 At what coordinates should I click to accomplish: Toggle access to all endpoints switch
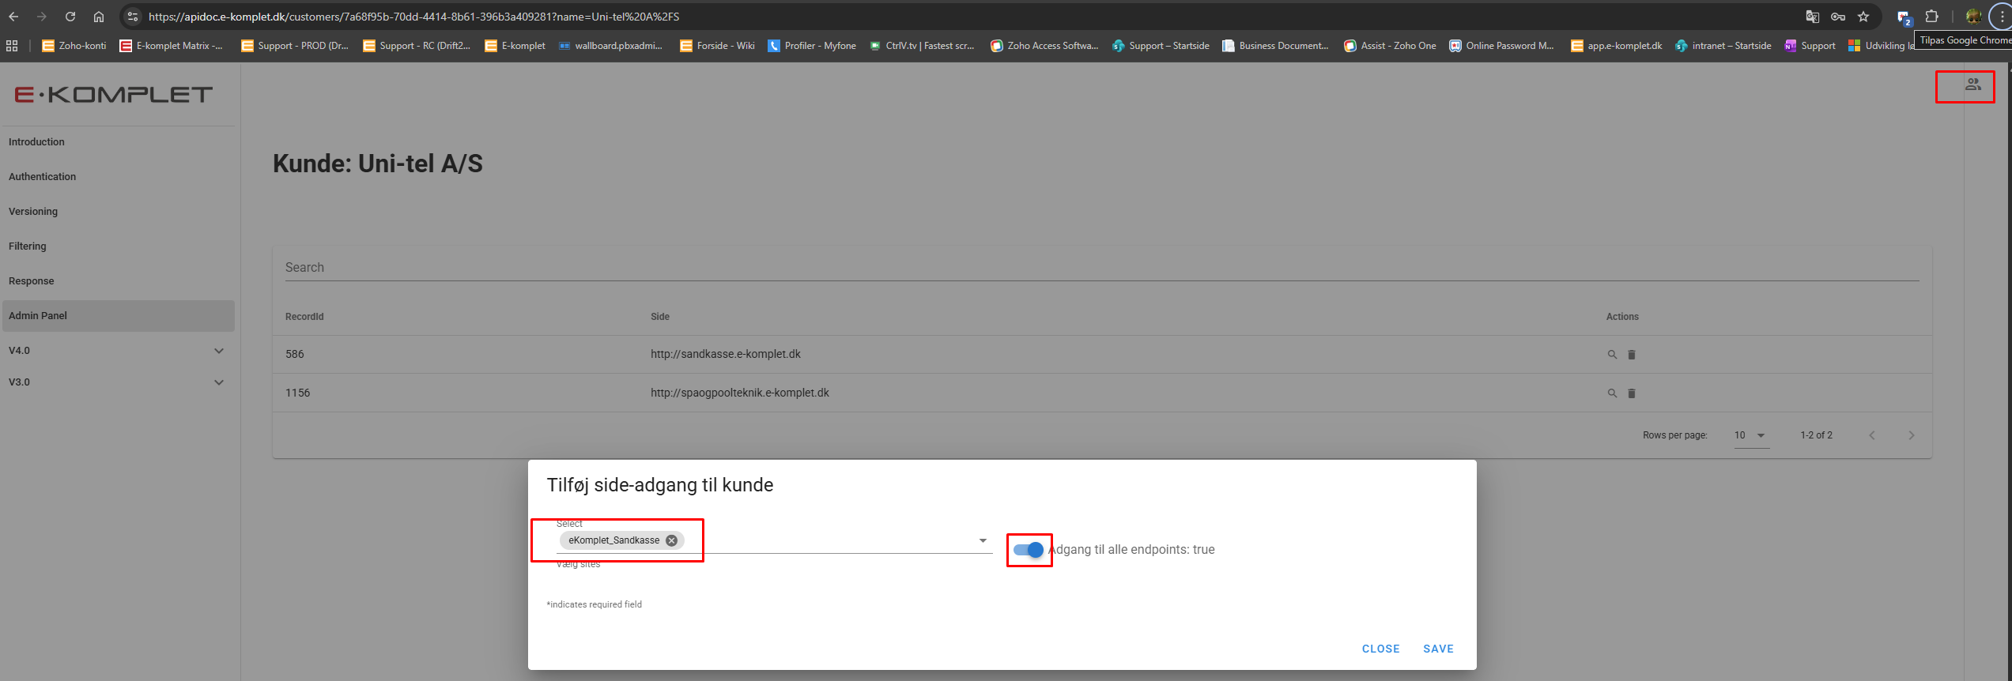click(1029, 550)
